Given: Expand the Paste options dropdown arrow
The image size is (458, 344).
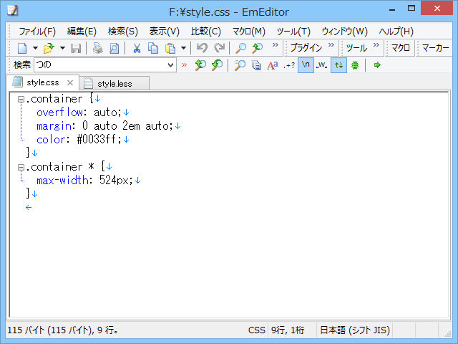Looking at the screenshot, I should point(183,48).
